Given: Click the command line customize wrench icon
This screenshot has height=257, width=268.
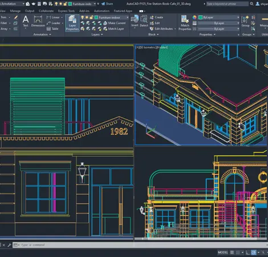Looking at the screenshot, I should coord(9,245).
